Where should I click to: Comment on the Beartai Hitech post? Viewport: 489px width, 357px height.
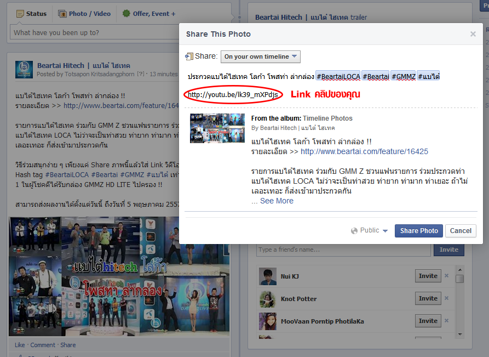point(42,345)
